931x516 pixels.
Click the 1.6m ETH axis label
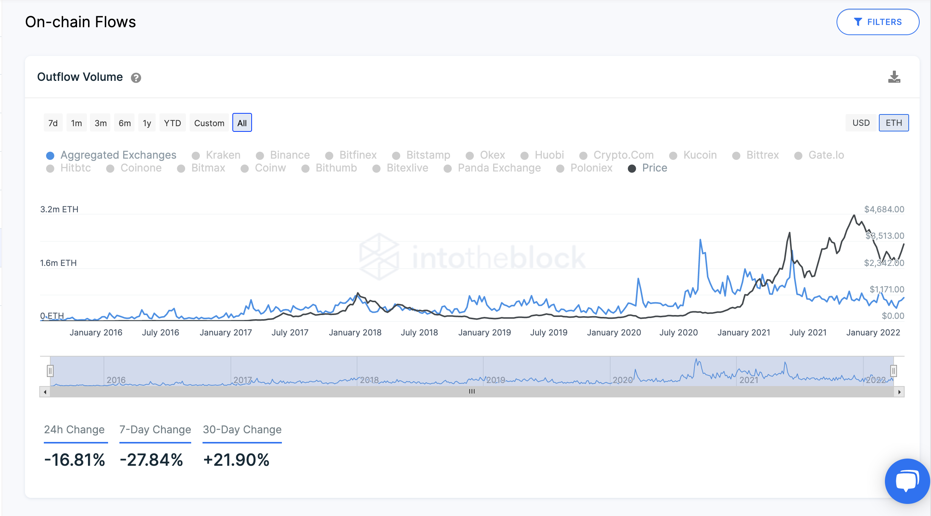tap(59, 263)
